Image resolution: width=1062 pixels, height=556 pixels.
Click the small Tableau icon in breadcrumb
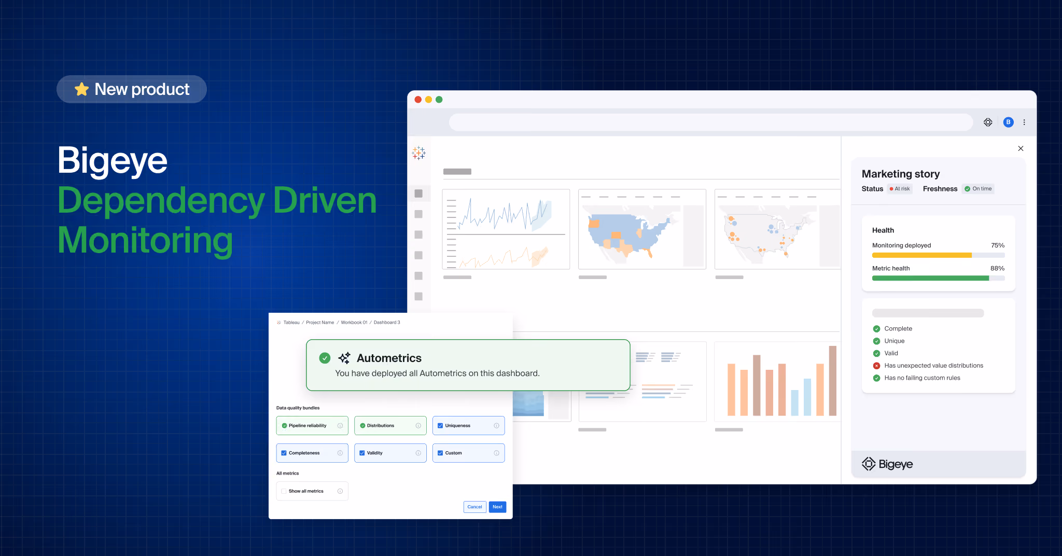point(279,323)
